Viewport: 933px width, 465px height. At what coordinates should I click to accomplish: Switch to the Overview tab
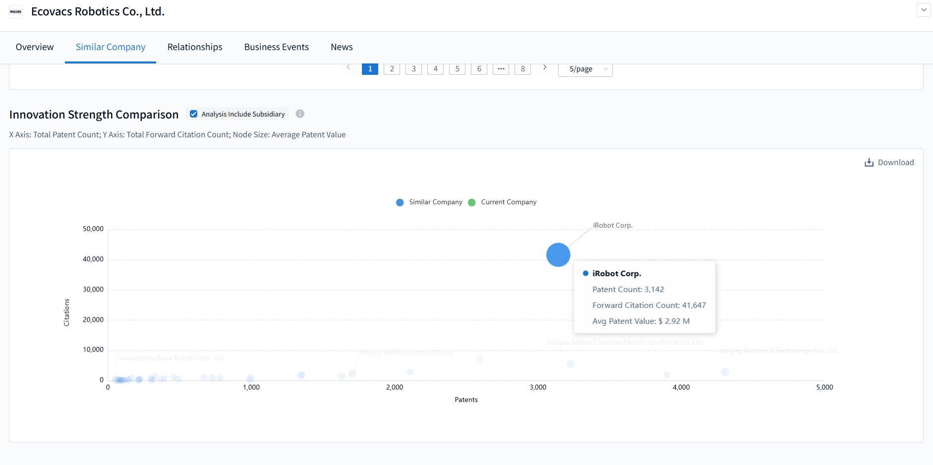(x=35, y=47)
